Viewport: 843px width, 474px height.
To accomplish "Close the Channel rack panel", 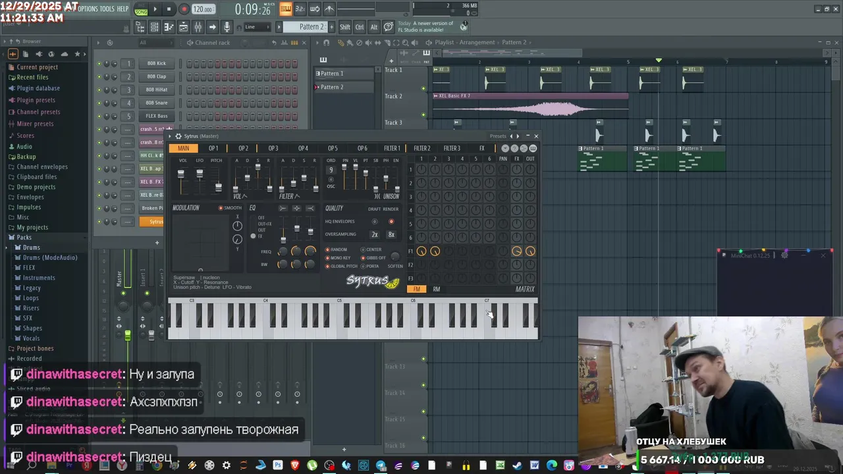I will pyautogui.click(x=304, y=43).
